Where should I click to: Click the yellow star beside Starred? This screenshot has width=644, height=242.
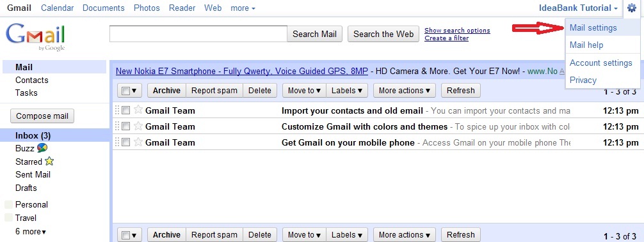pyautogui.click(x=49, y=162)
